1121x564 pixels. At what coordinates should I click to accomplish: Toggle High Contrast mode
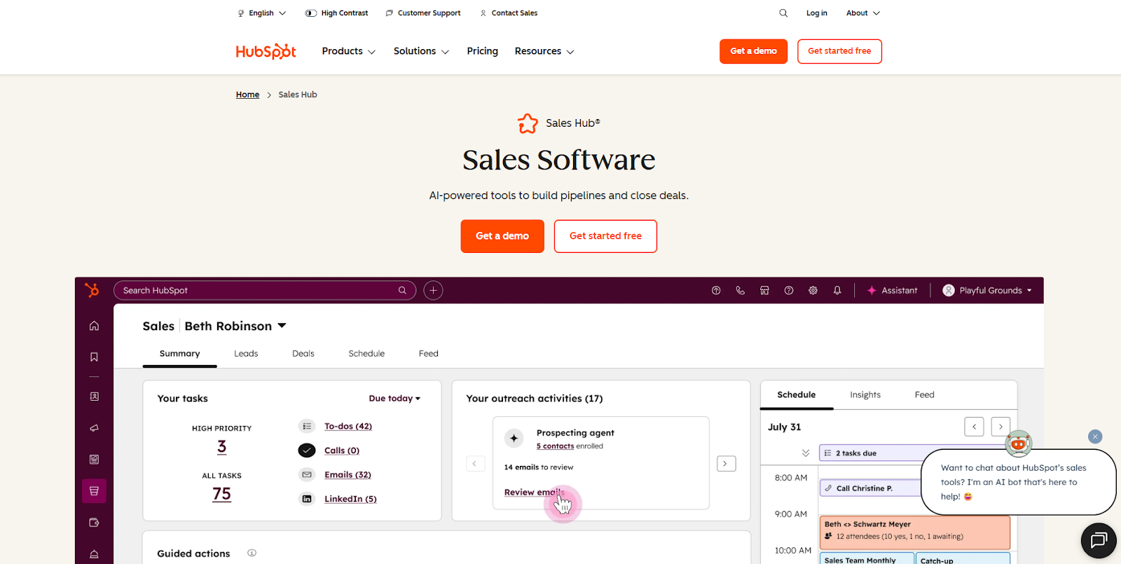pyautogui.click(x=336, y=13)
